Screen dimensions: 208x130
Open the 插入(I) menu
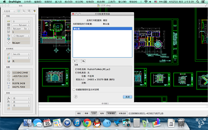pyautogui.click(x=58, y=2)
